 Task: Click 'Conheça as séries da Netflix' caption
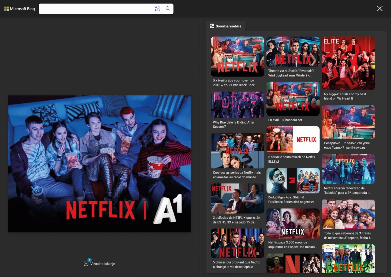(x=237, y=175)
